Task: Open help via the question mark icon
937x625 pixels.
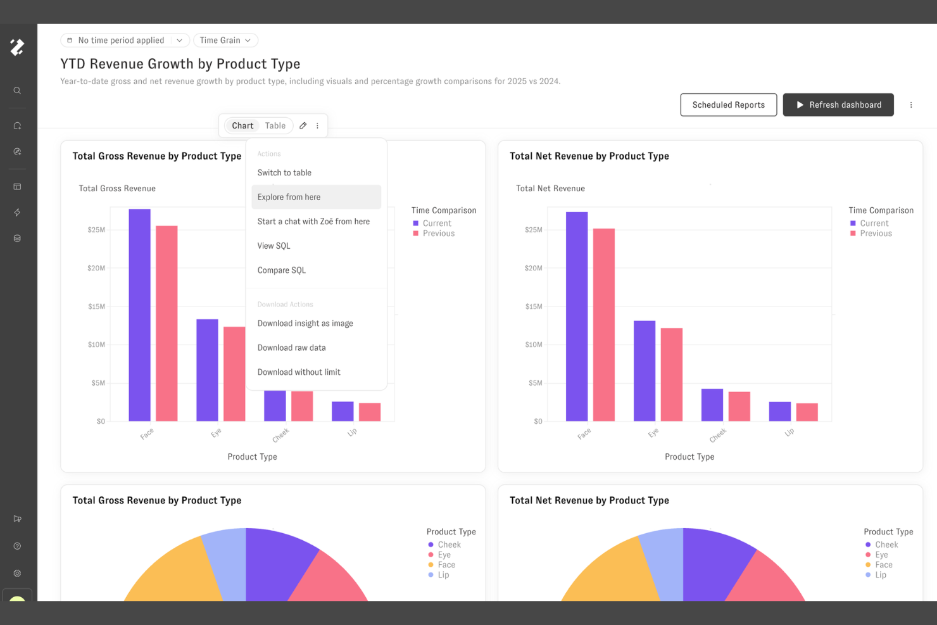Action: (17, 546)
